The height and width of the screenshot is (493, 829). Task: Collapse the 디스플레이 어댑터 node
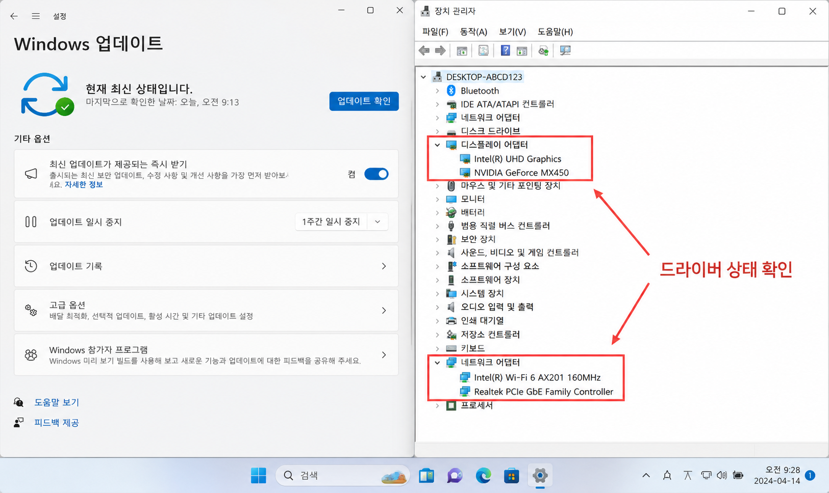point(437,145)
